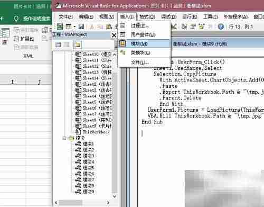
Task: Click 'Selection.CopyPicture' line in code
Action: (185, 74)
